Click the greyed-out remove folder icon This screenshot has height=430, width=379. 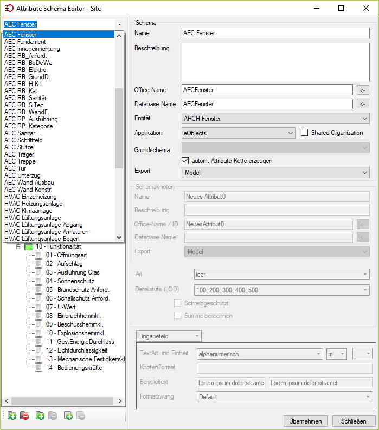click(x=53, y=415)
